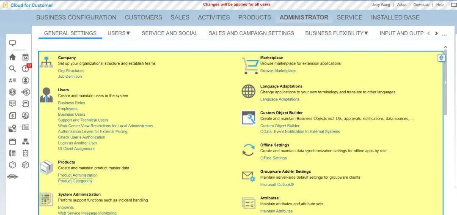
Task: Click the Groupware envelope gear icon
Action: [249, 176]
